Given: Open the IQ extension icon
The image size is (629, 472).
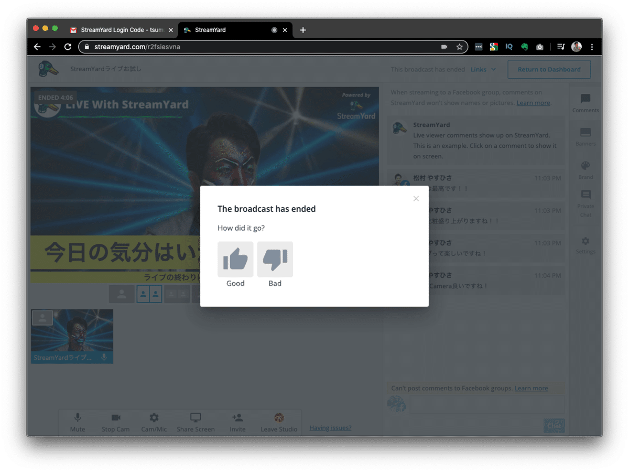Looking at the screenshot, I should (509, 47).
